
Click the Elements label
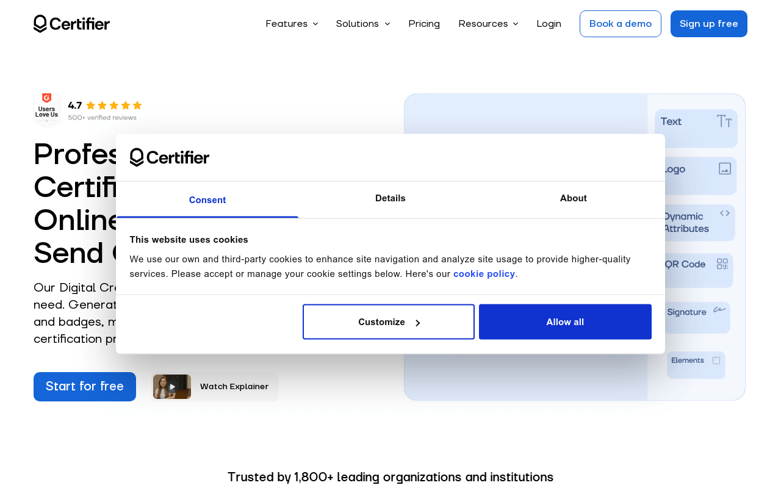tap(688, 361)
